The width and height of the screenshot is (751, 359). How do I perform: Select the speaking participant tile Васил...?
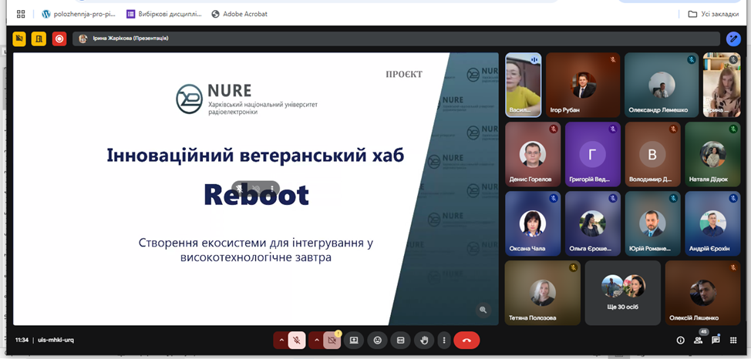point(524,85)
